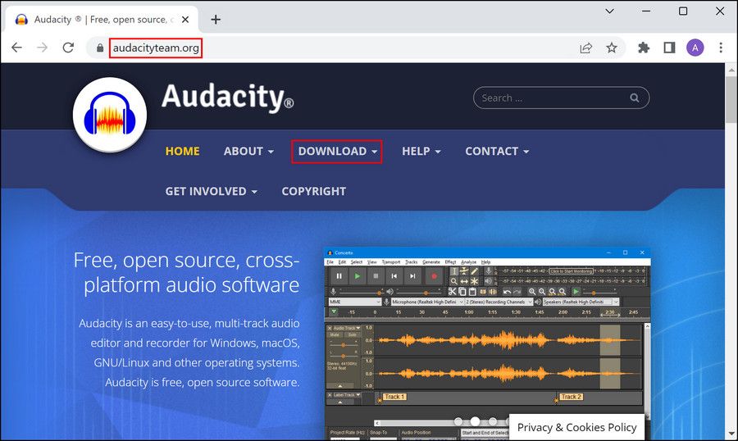The height and width of the screenshot is (441, 738).
Task: Open the Recording Channels dropdown in Concerto screenshot
Action: coord(499,302)
